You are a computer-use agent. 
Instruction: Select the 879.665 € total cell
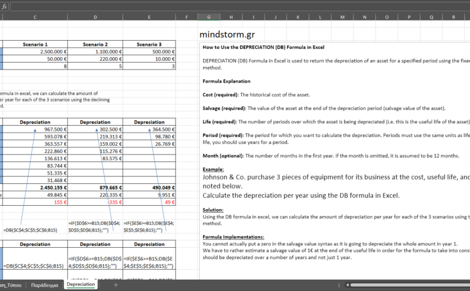click(x=95, y=188)
